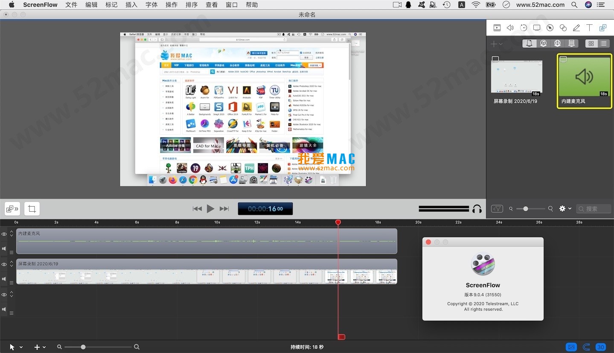The width and height of the screenshot is (614, 353).
Task: Open the Annotations pencil inspector tab
Action: [576, 28]
